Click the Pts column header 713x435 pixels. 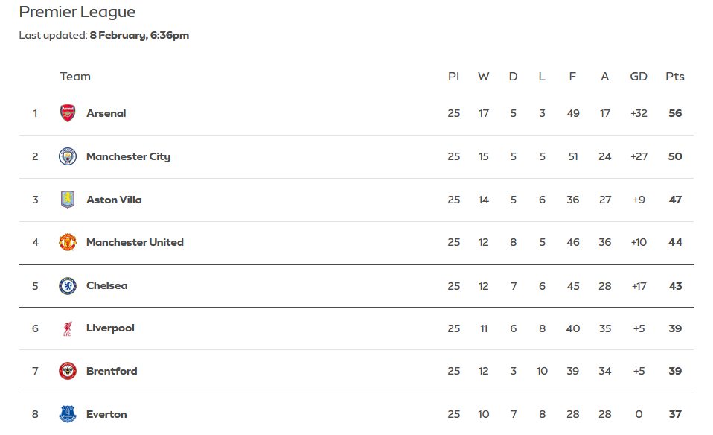(675, 77)
